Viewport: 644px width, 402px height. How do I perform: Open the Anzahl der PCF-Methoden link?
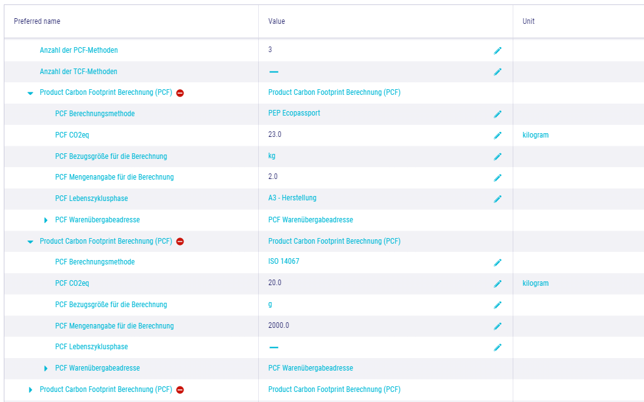click(79, 50)
